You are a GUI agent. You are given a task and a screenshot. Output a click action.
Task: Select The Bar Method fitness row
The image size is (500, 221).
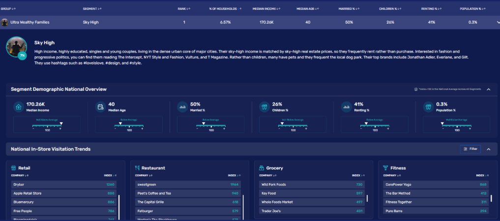(x=436, y=193)
